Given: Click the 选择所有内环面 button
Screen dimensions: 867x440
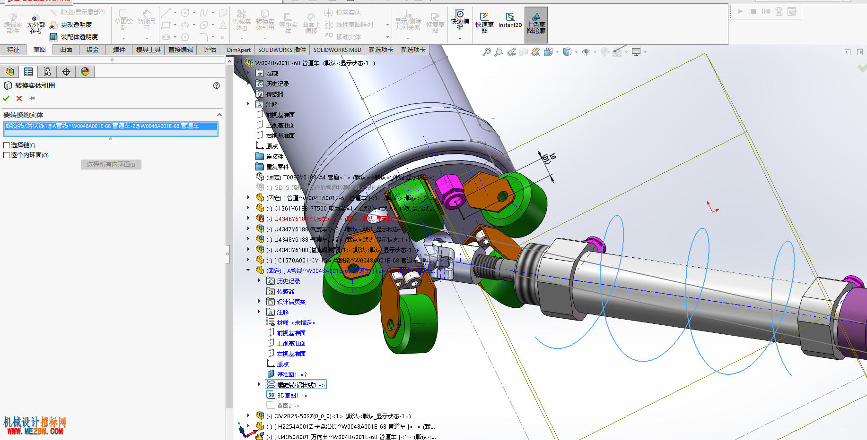Looking at the screenshot, I should 111,164.
